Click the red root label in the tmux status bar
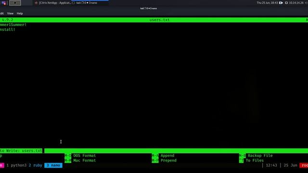Screen dimensions: 308x173 [x=304, y=165]
